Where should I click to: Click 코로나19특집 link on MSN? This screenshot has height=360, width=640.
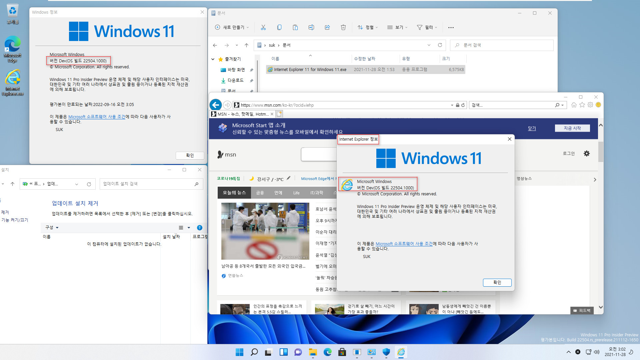click(x=228, y=178)
